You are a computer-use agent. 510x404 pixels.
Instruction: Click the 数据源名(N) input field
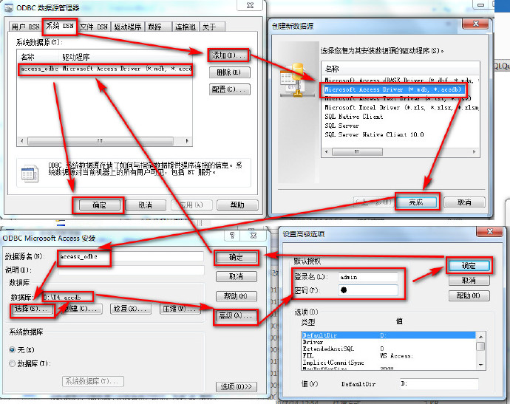[131, 256]
